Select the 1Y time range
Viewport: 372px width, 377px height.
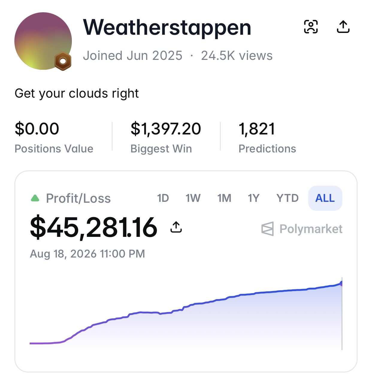pos(253,198)
